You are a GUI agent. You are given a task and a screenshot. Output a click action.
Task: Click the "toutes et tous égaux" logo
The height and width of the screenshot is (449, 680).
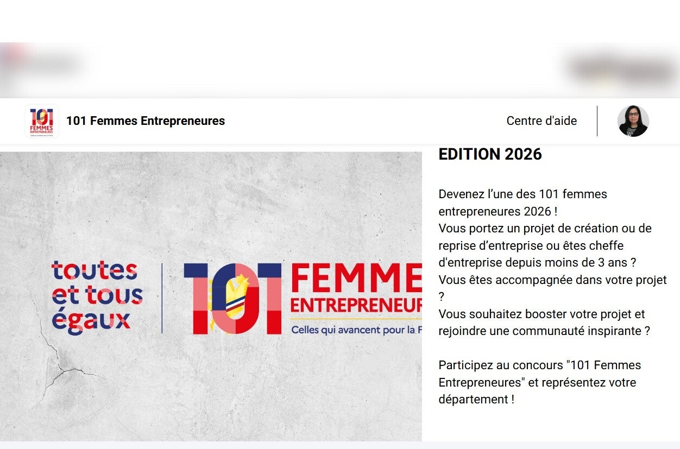(97, 296)
